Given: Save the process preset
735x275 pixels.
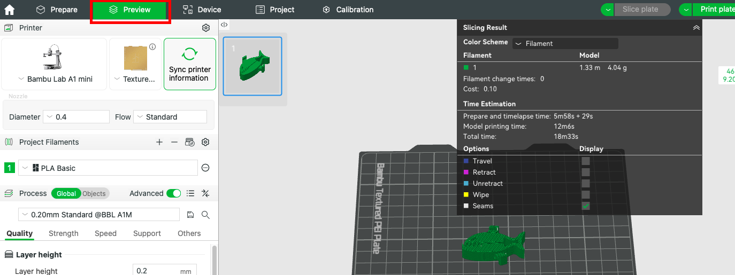Looking at the screenshot, I should point(190,215).
